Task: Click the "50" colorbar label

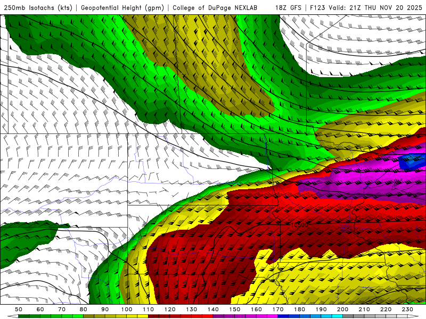Action: pyautogui.click(x=19, y=309)
